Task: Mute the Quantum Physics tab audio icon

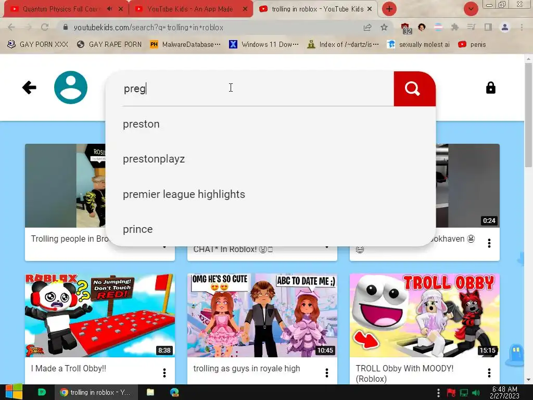Action: 109,9
